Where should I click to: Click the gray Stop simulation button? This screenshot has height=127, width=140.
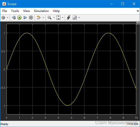(31, 18)
